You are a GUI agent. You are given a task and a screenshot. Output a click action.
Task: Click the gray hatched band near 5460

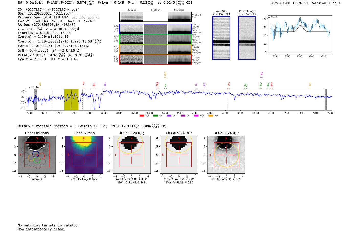pos(326,99)
